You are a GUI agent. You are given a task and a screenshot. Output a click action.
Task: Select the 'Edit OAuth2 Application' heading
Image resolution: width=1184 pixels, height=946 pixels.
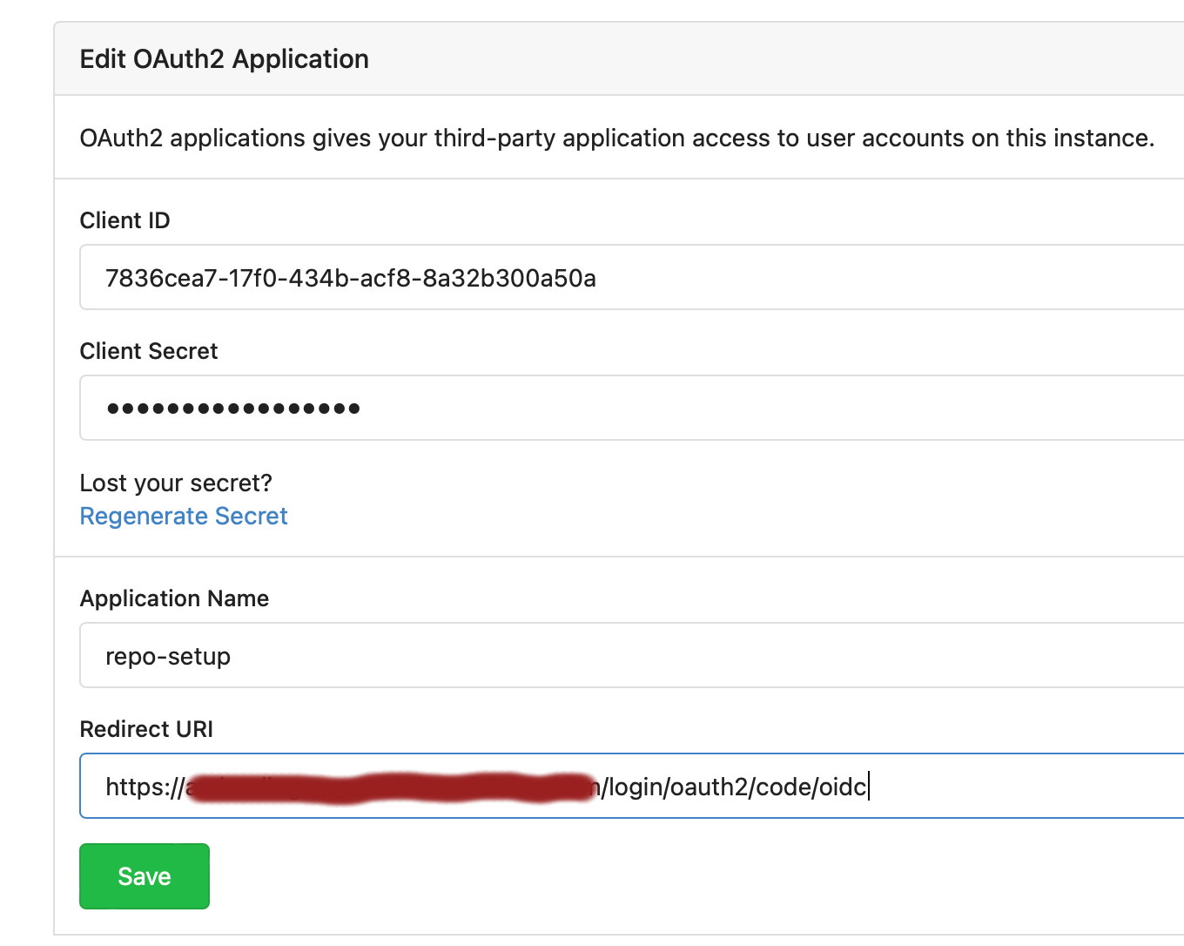225,59
